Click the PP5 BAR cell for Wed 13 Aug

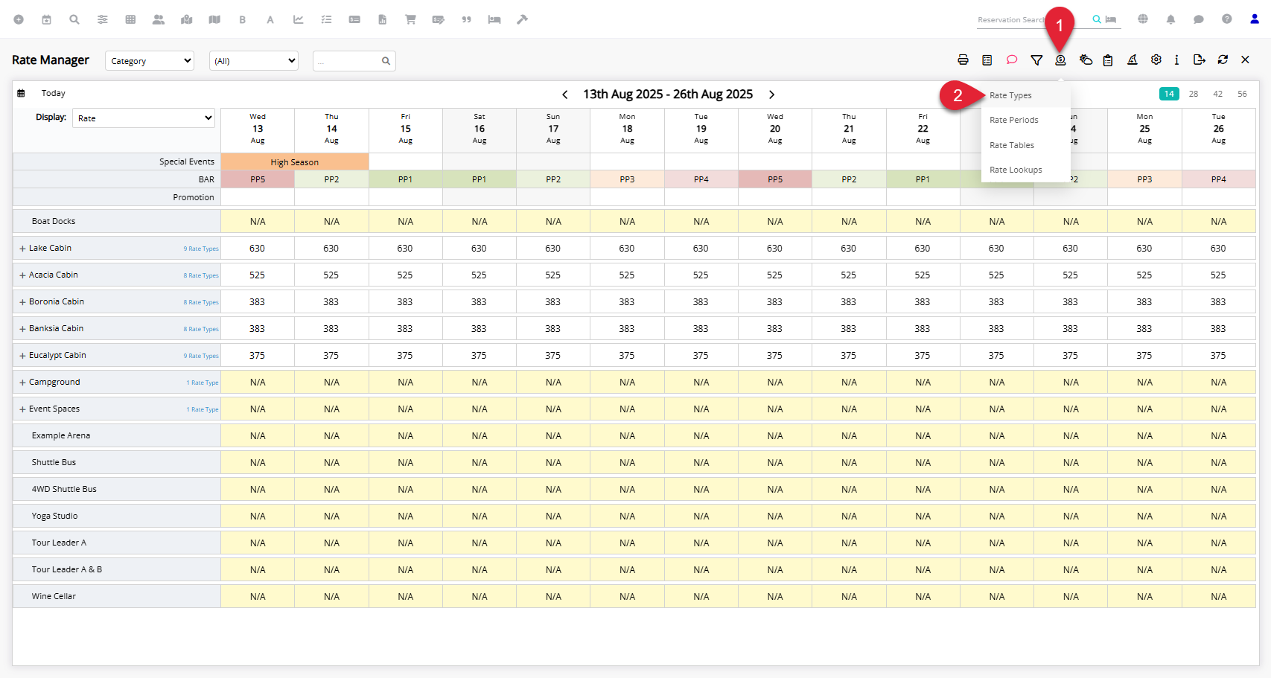(258, 179)
